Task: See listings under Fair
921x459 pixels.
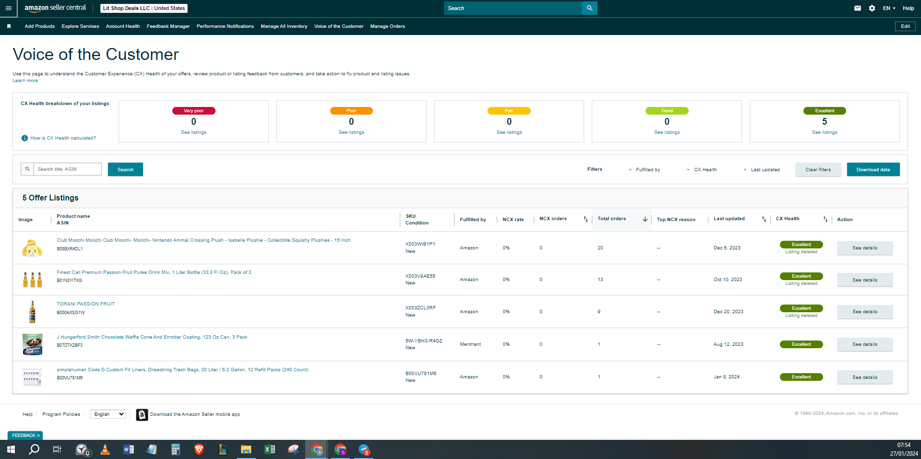Action: (x=509, y=132)
